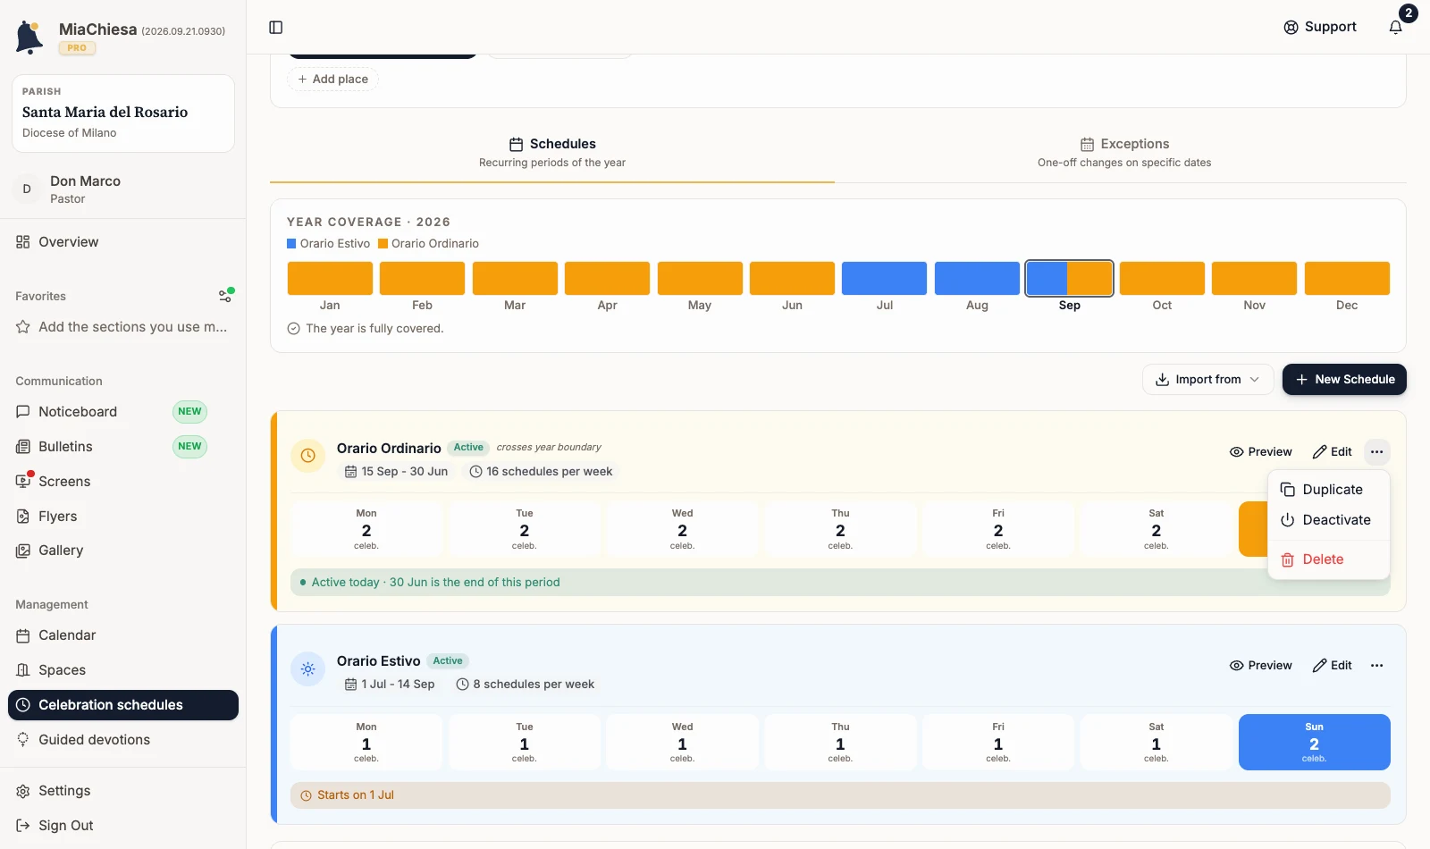Select the August coverage bar
Screen dimensions: 1430x849
977,279
